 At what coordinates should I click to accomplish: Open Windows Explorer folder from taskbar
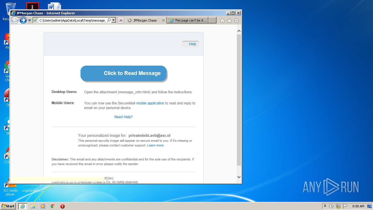33,206
